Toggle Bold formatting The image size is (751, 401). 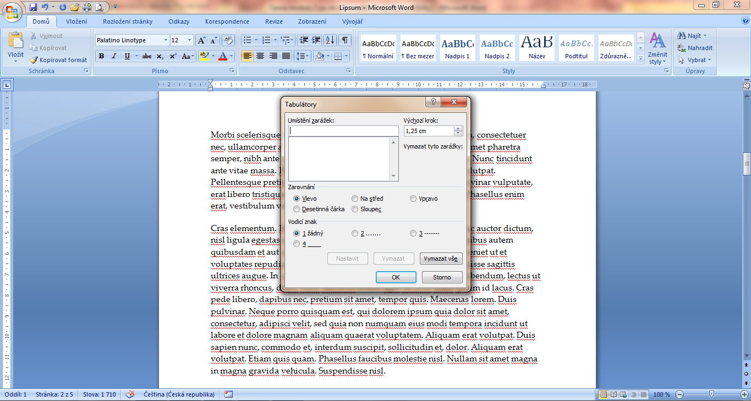click(x=101, y=56)
